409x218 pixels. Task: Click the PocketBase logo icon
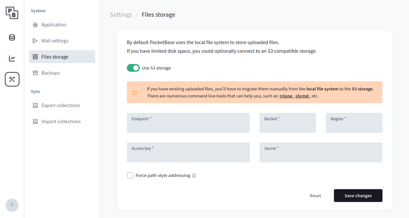(x=12, y=13)
